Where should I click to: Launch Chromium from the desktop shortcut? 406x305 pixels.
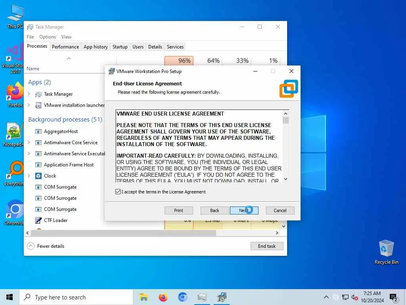15,213
